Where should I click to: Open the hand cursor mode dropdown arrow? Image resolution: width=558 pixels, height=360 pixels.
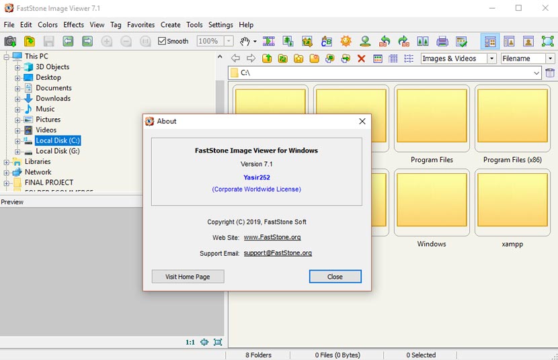(x=255, y=42)
